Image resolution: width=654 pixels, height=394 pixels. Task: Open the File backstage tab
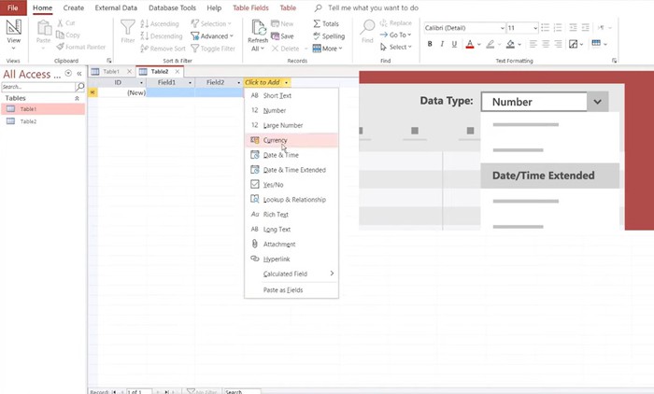(x=13, y=7)
